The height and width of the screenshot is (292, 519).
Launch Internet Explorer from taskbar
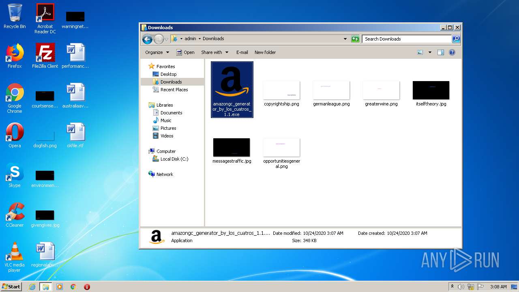pos(32,287)
